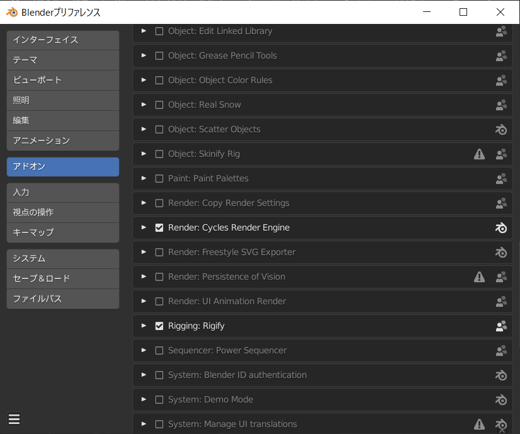The image size is (520, 434).
Task: Expand Manage UI translations details
Action: 144,424
